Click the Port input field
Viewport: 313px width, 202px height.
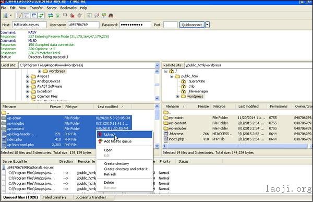pyautogui.click(x=170, y=25)
